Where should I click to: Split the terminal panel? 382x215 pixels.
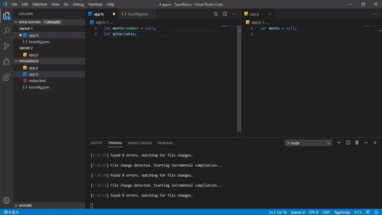click(x=348, y=143)
